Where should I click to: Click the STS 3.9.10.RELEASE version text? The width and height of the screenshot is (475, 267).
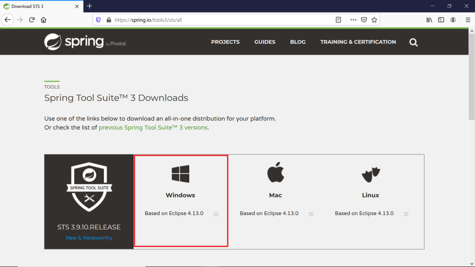point(89,227)
